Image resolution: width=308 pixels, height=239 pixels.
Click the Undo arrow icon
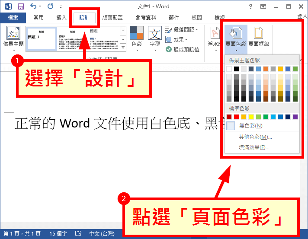[x=34, y=6]
